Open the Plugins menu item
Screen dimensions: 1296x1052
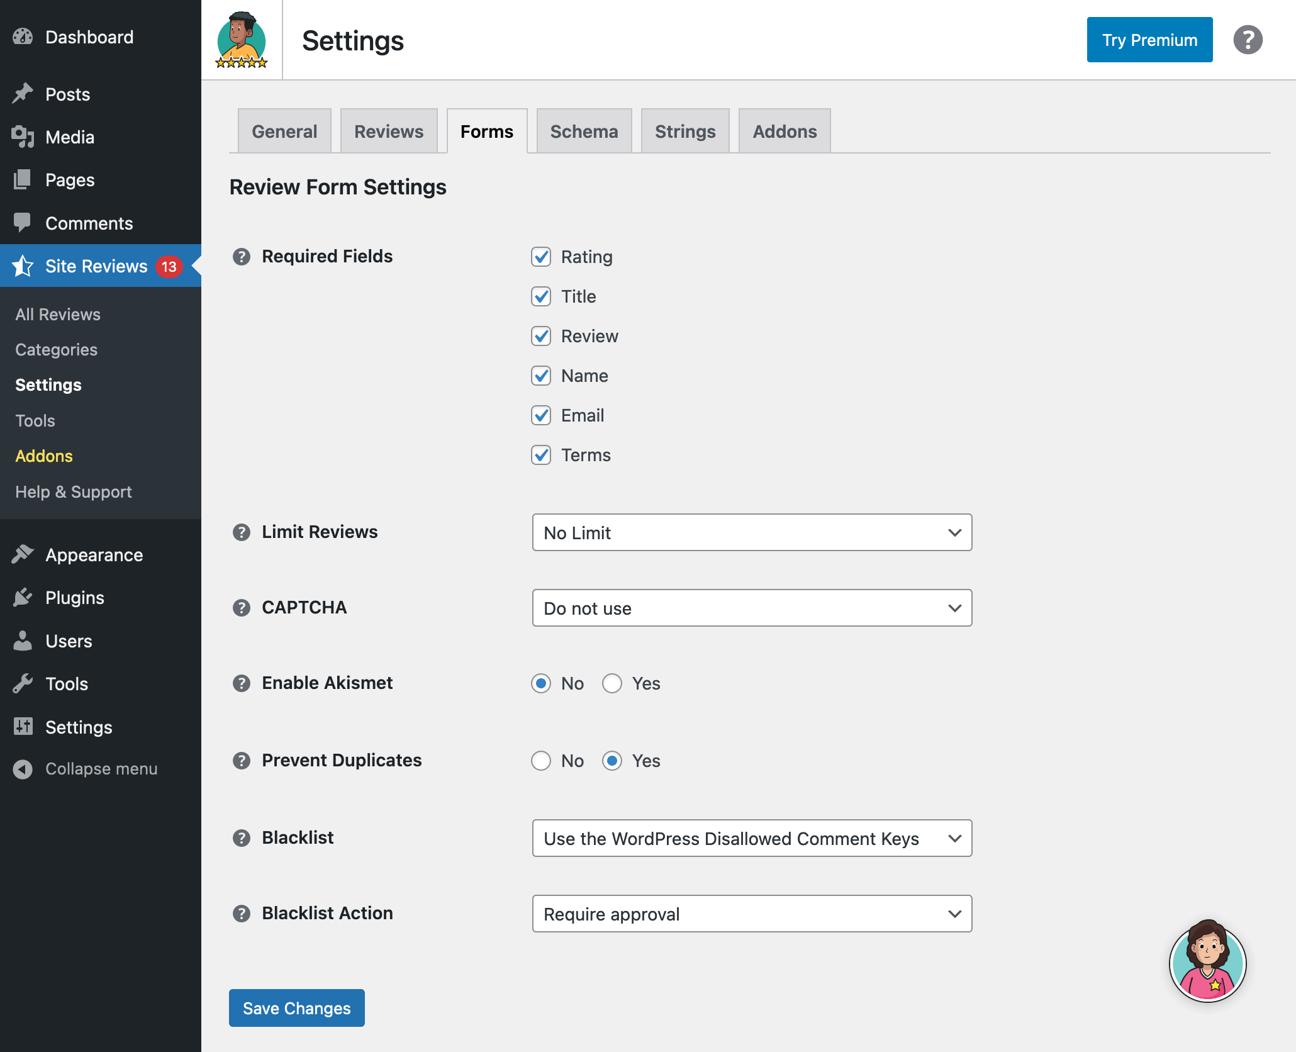coord(101,597)
